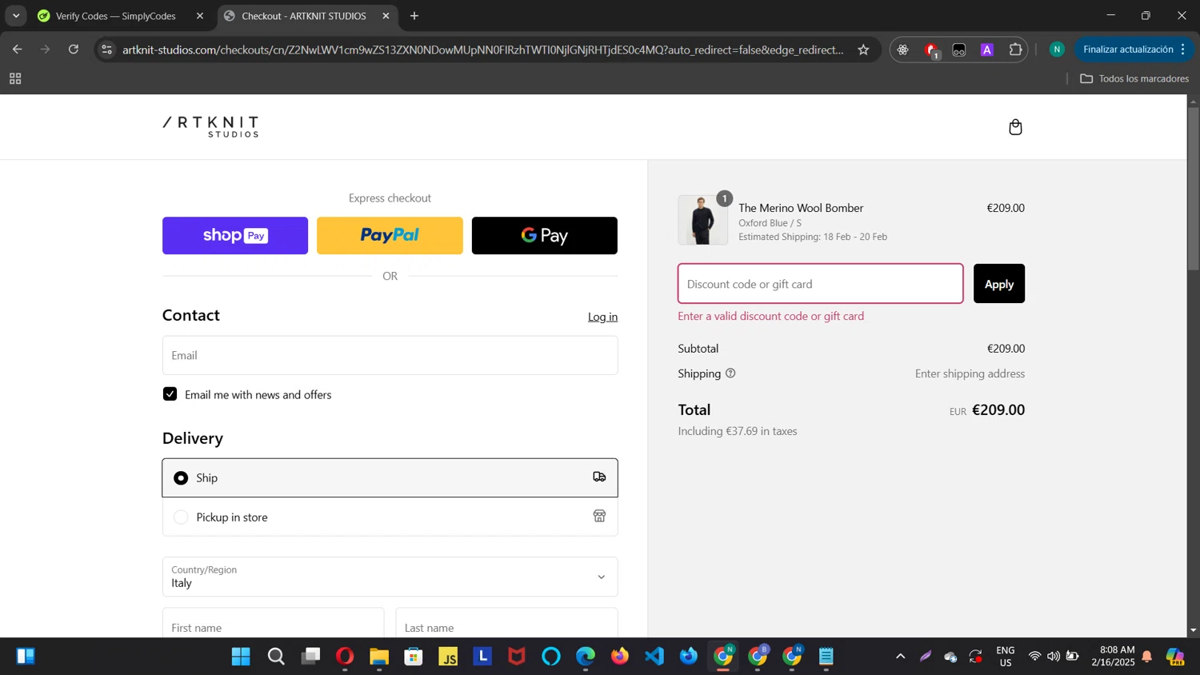The image size is (1200, 675).
Task: Click the purple A extension icon
Action: (987, 50)
